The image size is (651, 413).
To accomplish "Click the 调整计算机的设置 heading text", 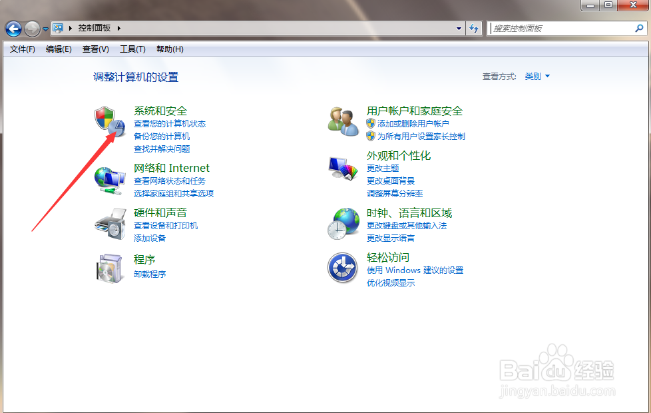I will (136, 77).
